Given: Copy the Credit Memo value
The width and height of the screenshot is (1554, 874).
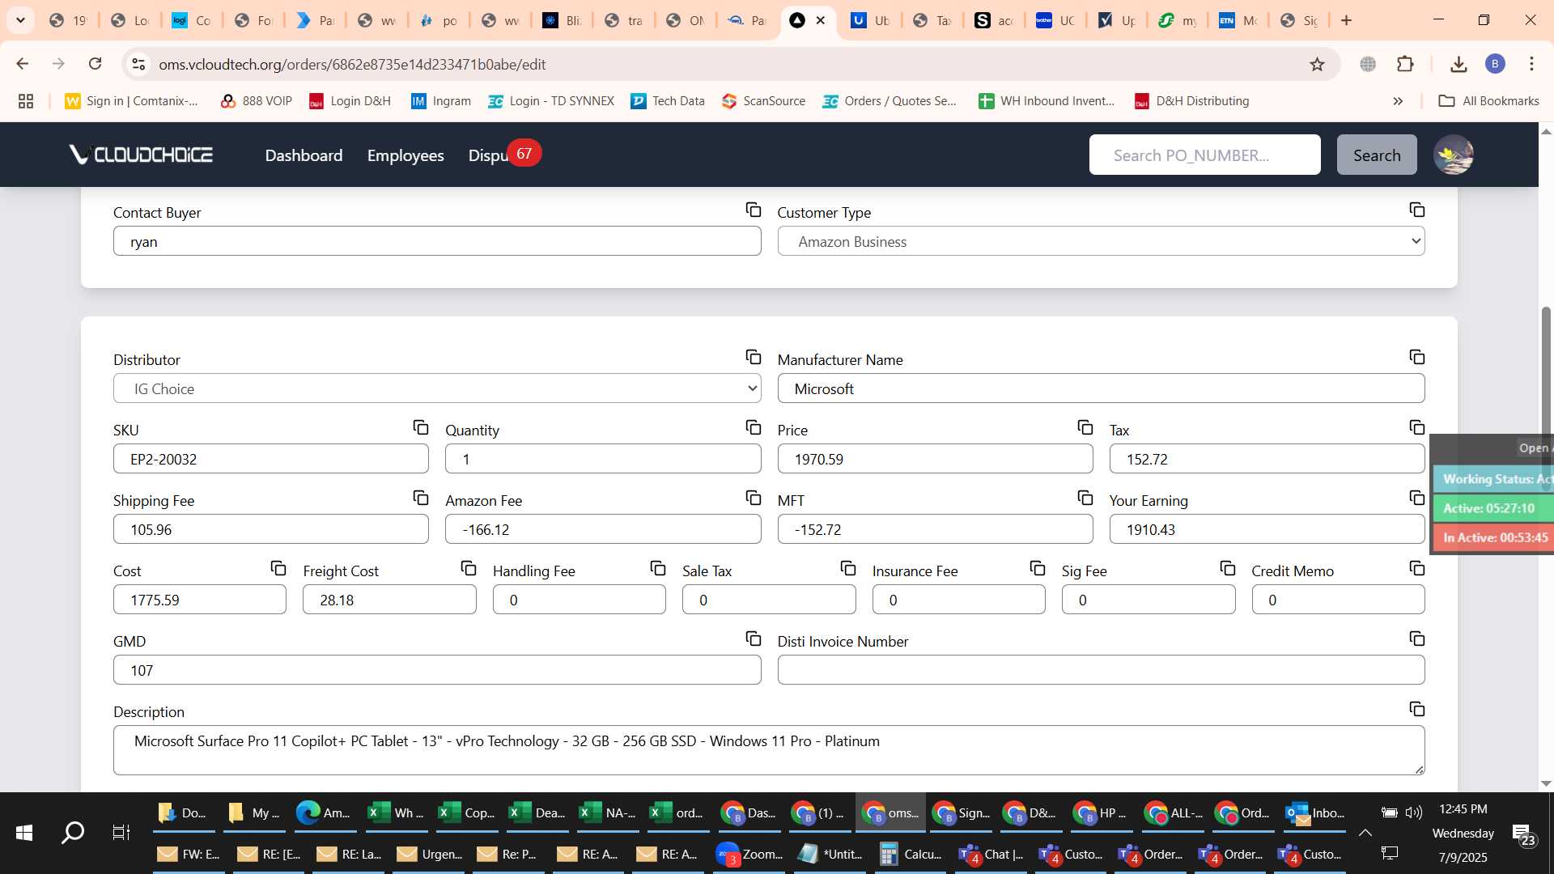Looking at the screenshot, I should pyautogui.click(x=1416, y=569).
